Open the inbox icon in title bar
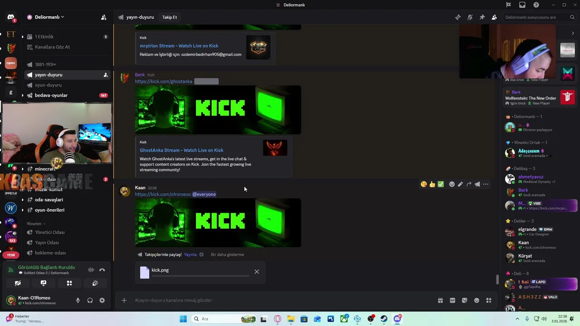 522,5
